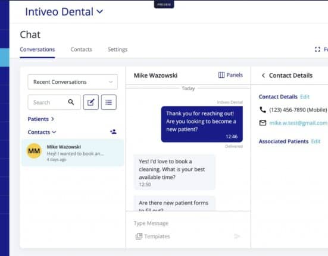Click the email envelope icon
The width and height of the screenshot is (328, 256).
click(x=263, y=123)
